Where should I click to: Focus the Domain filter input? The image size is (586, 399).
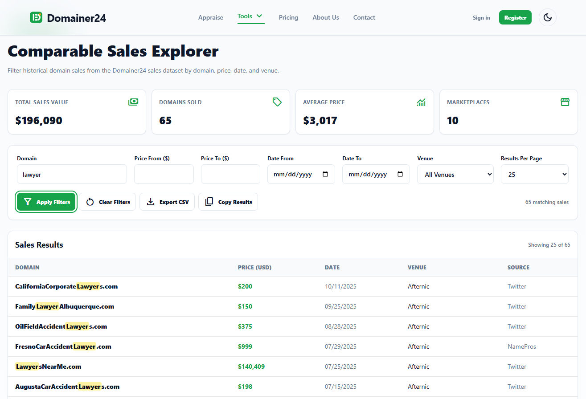(72, 174)
